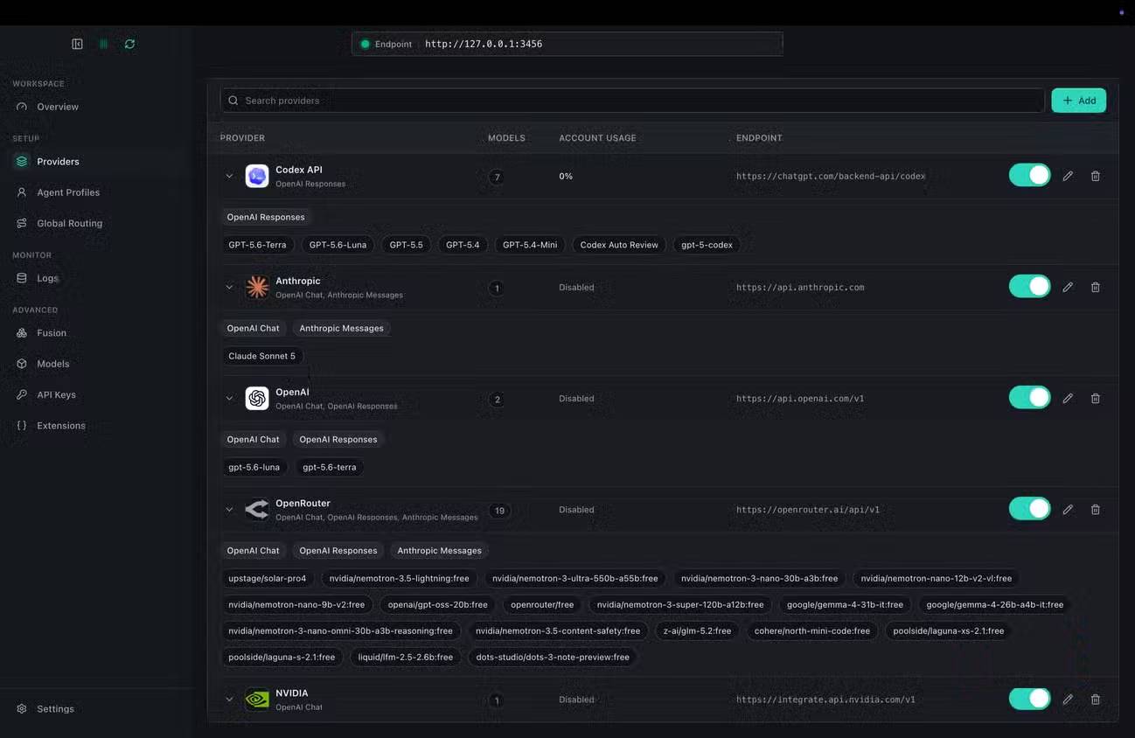Click the Add provider button
Viewport: 1135px width, 738px height.
1078,101
